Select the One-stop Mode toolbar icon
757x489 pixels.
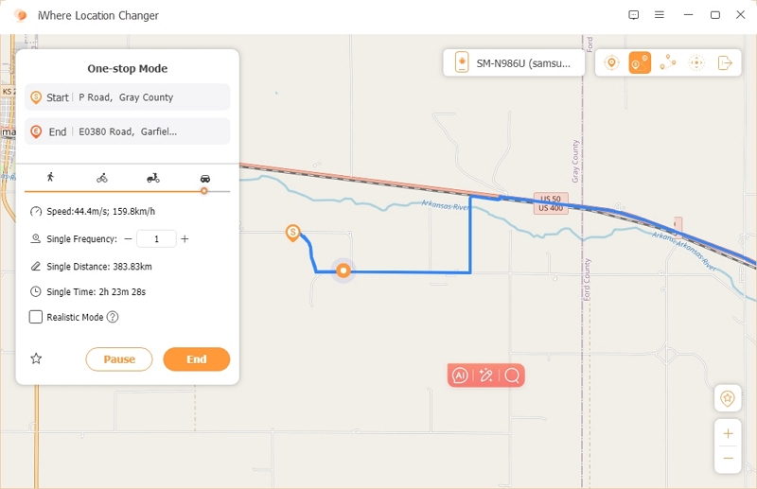point(640,62)
